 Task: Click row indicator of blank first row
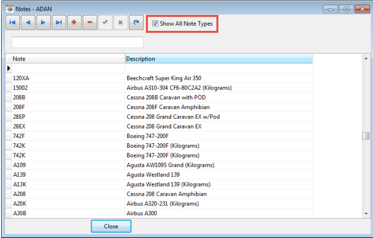pos(9,68)
